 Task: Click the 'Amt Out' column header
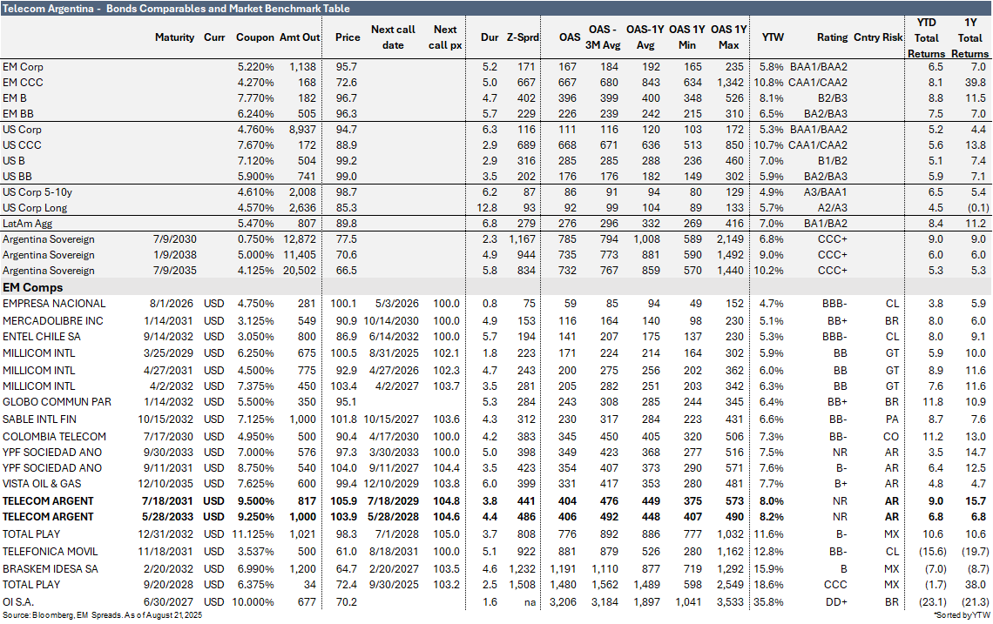300,37
